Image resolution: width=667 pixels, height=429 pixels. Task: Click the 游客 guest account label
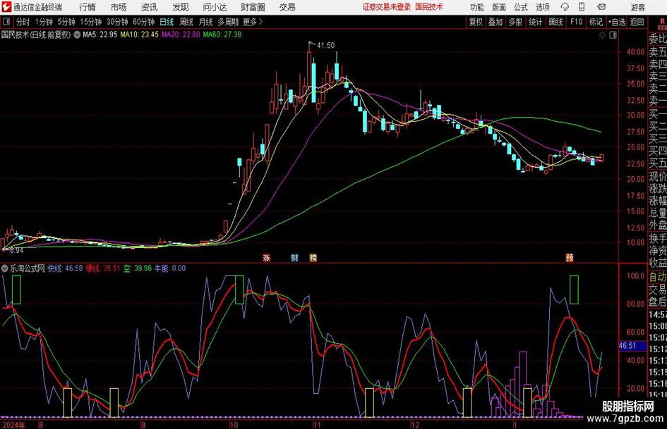point(638,7)
